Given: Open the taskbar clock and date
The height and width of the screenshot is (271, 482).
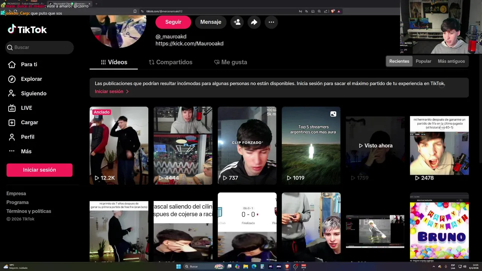Looking at the screenshot, I should click(x=474, y=267).
